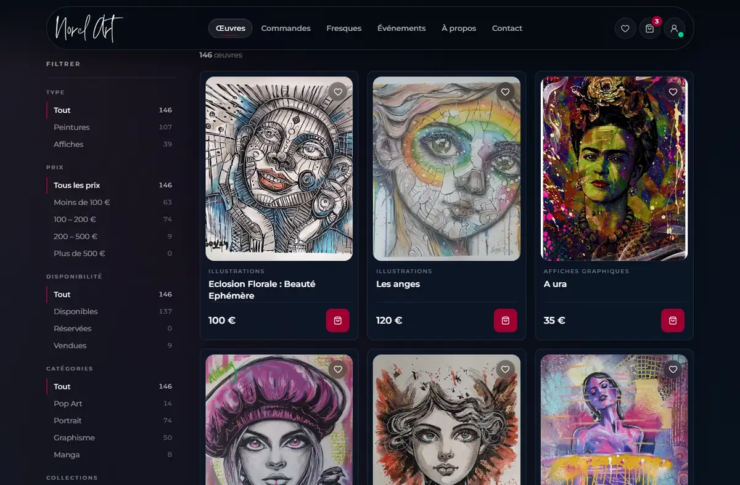Go to Norel Art logo home
Image resolution: width=740 pixels, height=485 pixels.
coord(89,28)
